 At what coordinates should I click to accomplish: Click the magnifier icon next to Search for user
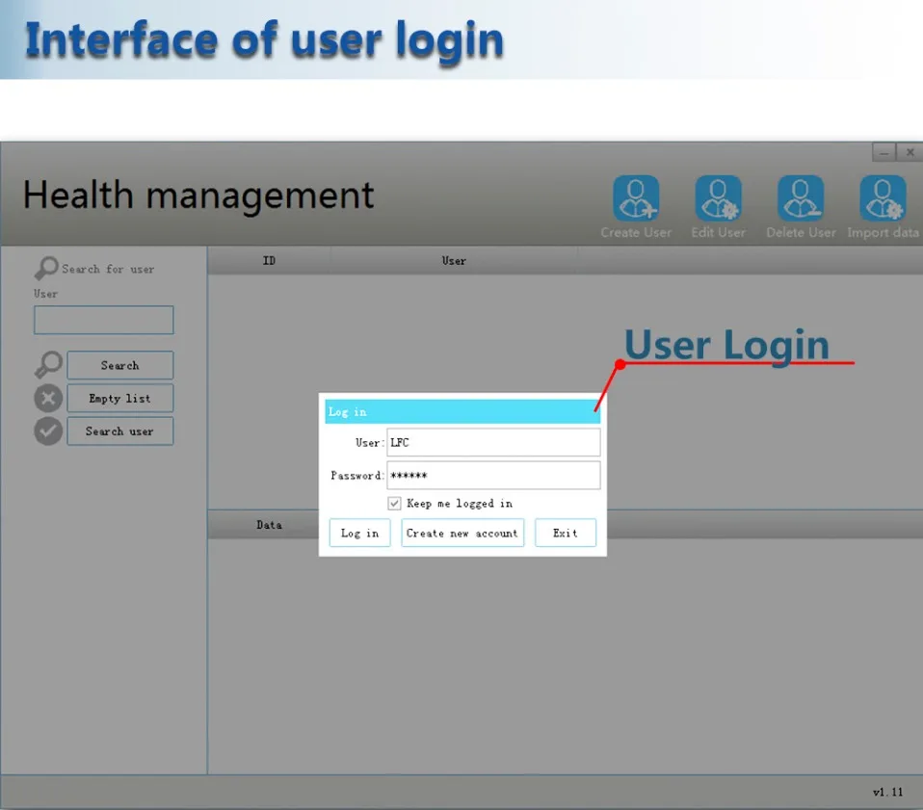pos(46,269)
